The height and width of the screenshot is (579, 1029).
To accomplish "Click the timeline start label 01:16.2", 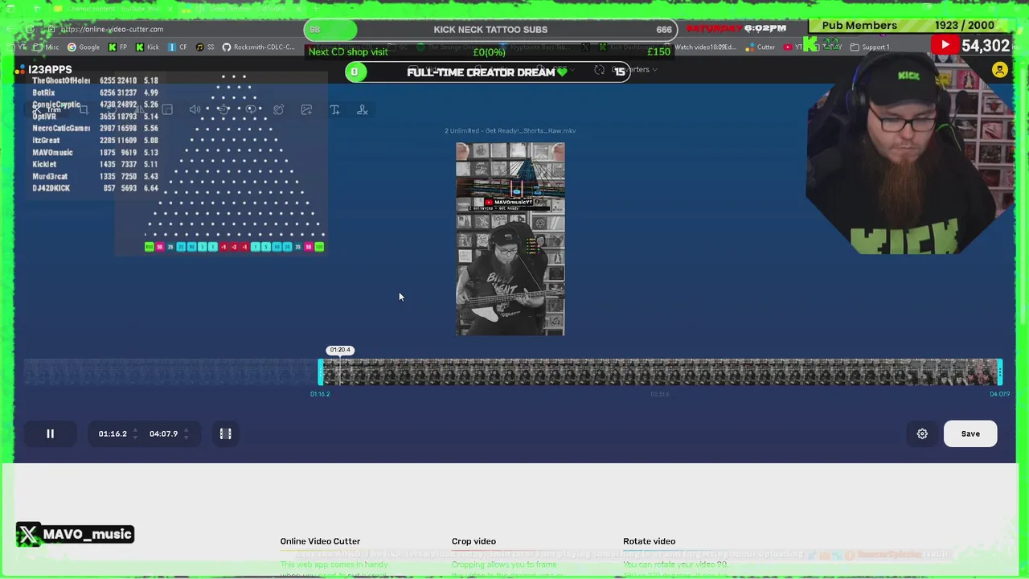I will 320,394.
